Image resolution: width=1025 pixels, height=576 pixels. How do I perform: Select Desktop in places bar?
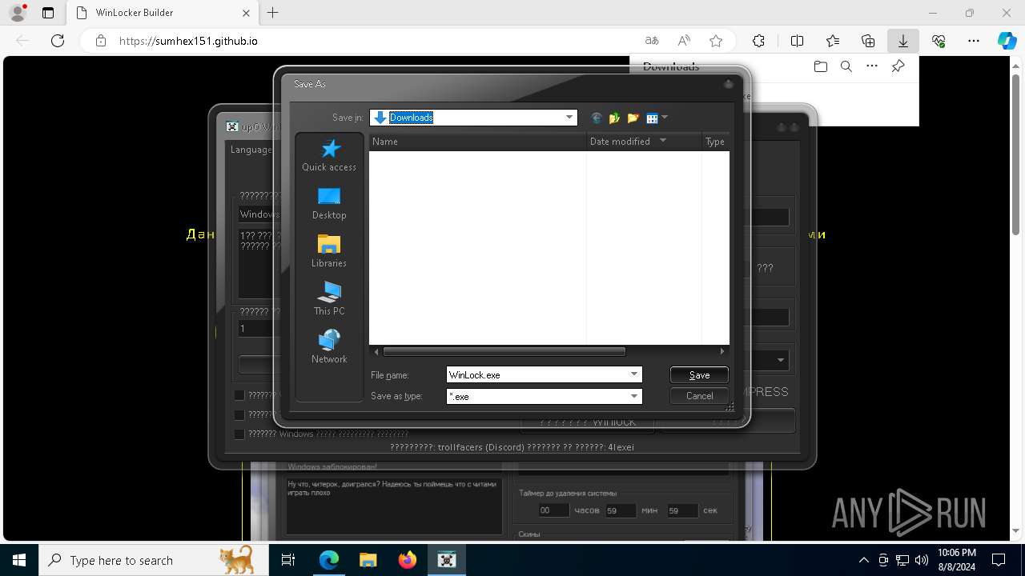pos(329,203)
